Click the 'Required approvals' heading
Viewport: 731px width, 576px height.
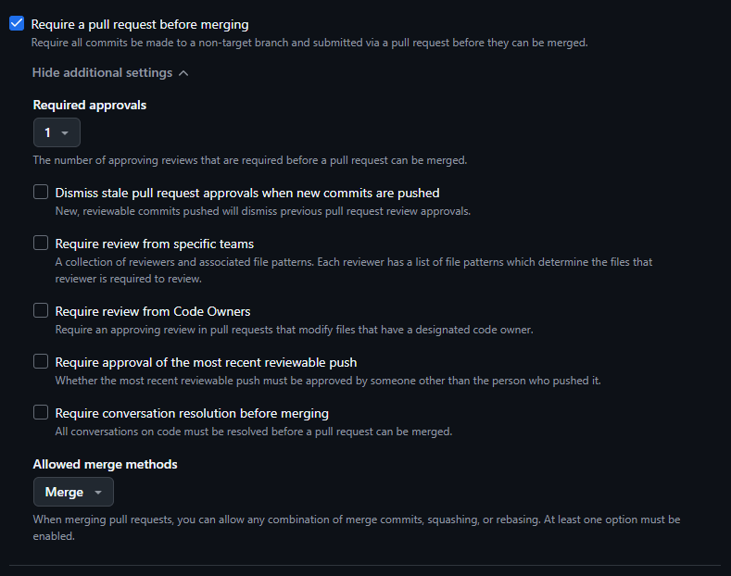click(x=90, y=106)
